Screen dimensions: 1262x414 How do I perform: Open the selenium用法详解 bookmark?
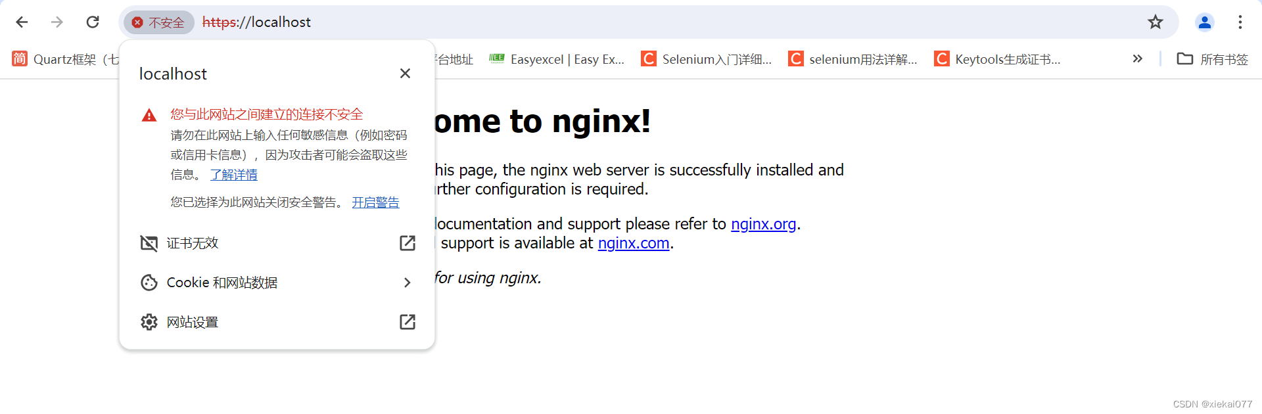[853, 59]
